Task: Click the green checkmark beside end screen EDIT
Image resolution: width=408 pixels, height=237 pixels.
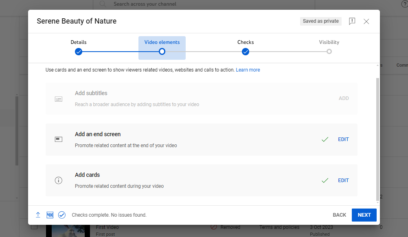Action: 325,139
